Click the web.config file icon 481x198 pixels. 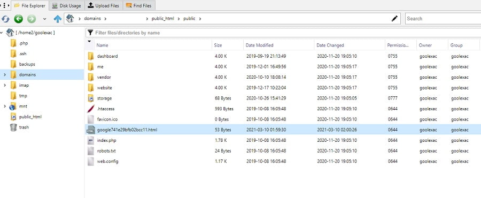point(90,161)
